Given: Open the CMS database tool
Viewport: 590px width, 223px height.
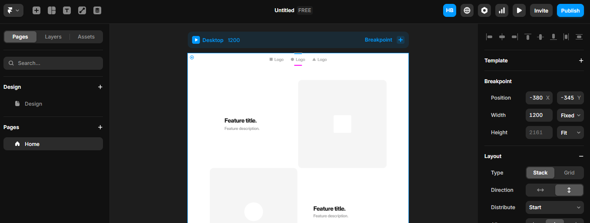Looking at the screenshot, I should 97,10.
